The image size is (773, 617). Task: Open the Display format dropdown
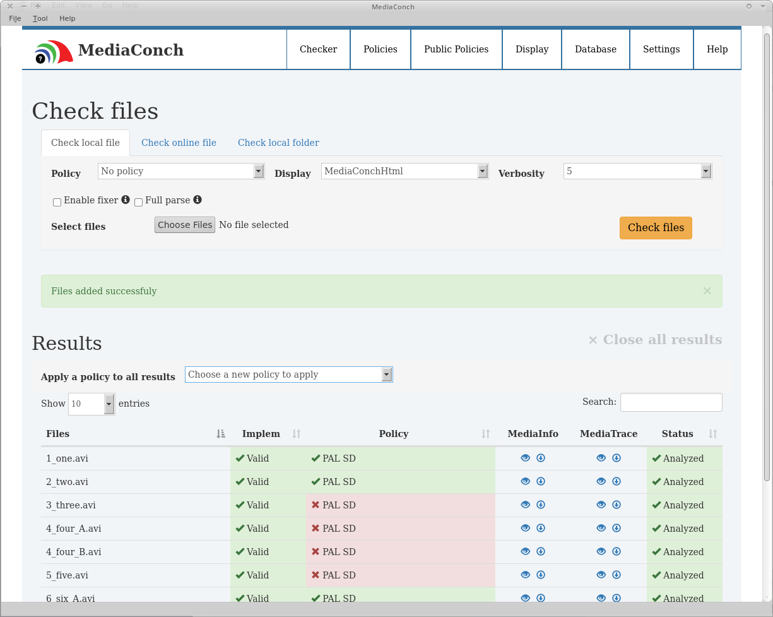click(404, 171)
